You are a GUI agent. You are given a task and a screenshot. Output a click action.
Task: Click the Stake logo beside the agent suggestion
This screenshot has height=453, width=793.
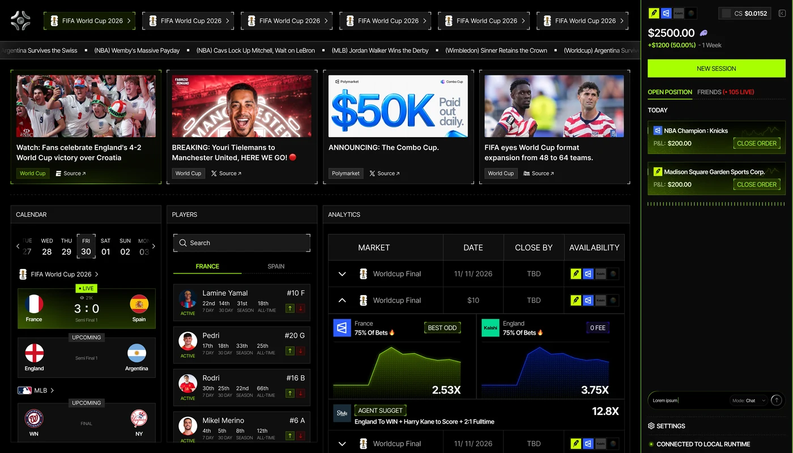coord(342,413)
